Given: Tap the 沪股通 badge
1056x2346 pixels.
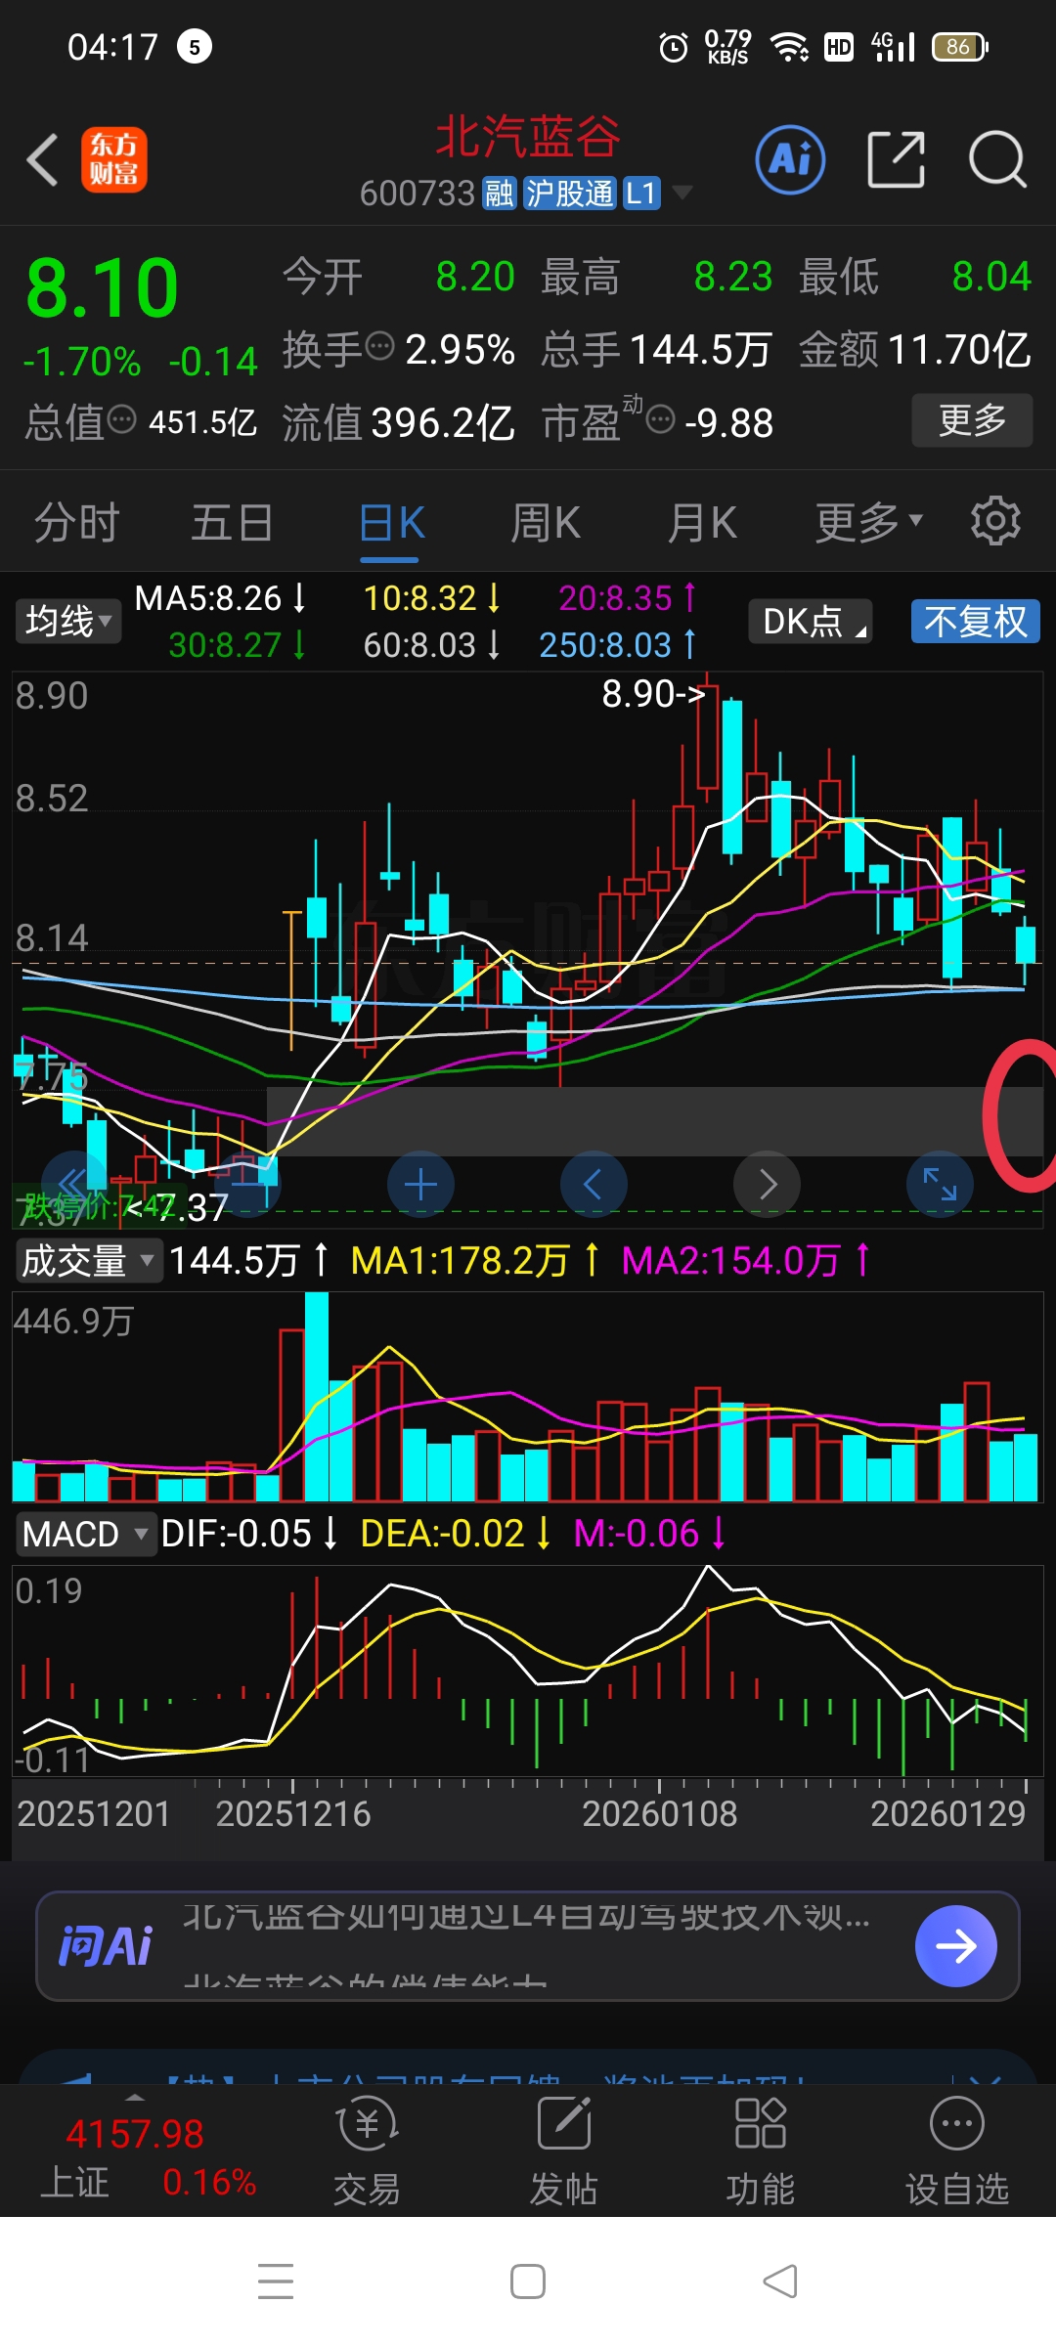Looking at the screenshot, I should pyautogui.click(x=569, y=193).
